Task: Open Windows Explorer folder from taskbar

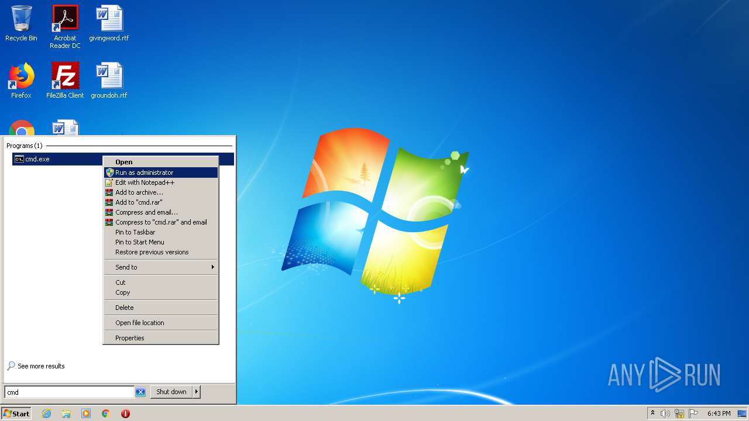Action: [x=66, y=413]
